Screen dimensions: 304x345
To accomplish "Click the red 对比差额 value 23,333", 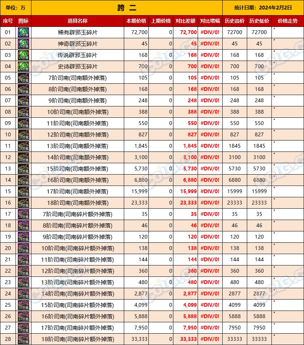I will pyautogui.click(x=188, y=203).
